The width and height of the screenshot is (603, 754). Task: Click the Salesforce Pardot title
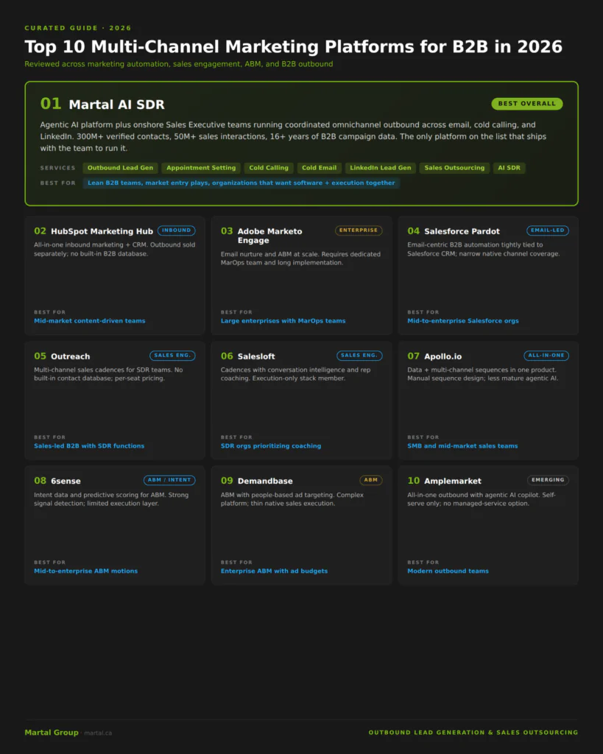(x=462, y=231)
